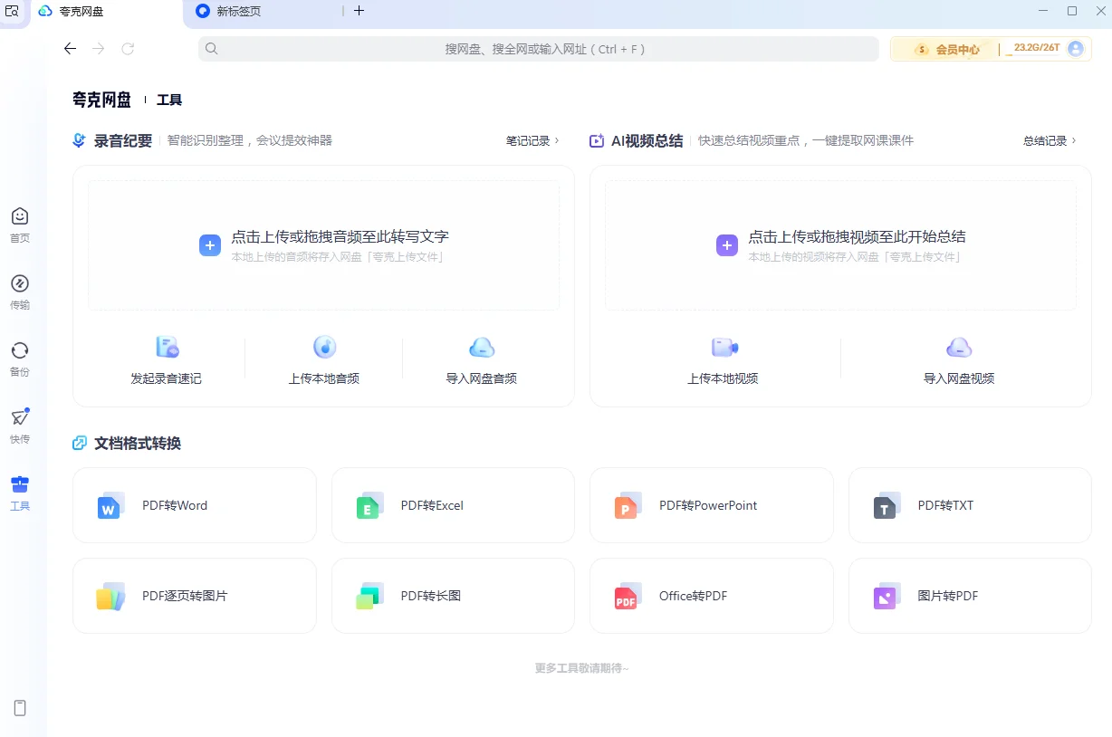Click the 23.2G/26T storage indicator
The width and height of the screenshot is (1112, 737).
(x=1037, y=48)
